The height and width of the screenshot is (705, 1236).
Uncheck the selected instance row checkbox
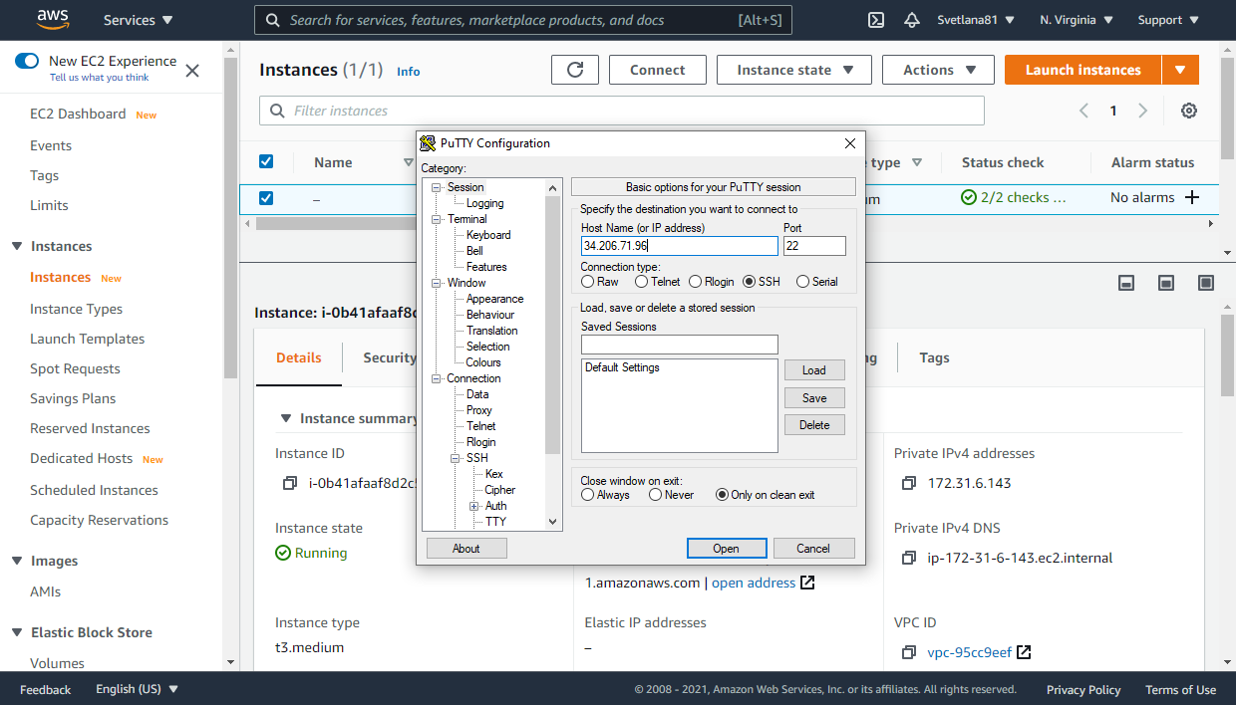266,197
